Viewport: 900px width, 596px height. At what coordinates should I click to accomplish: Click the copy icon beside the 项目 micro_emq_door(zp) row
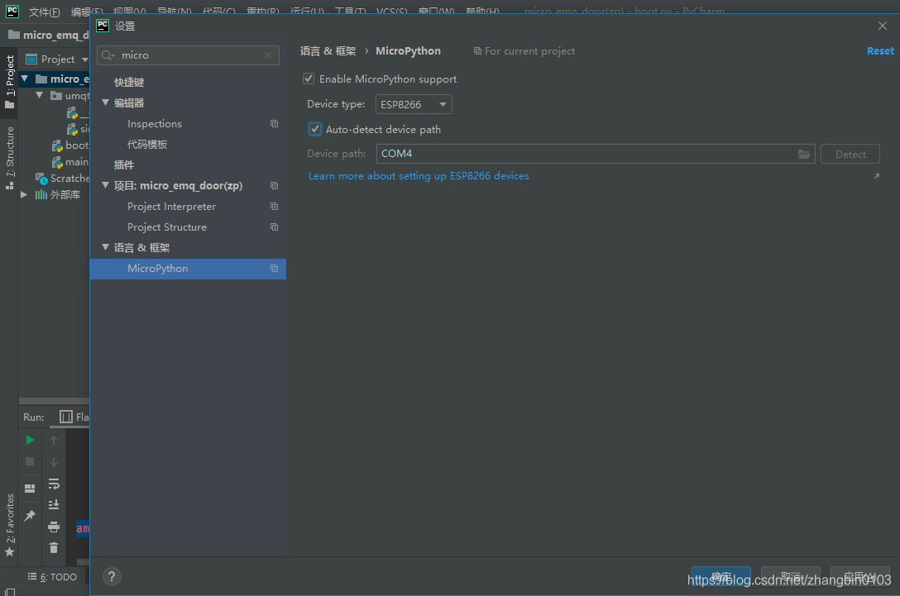pyautogui.click(x=275, y=186)
